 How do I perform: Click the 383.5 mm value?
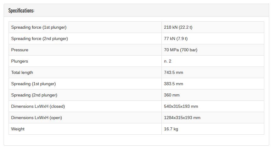click(173, 84)
